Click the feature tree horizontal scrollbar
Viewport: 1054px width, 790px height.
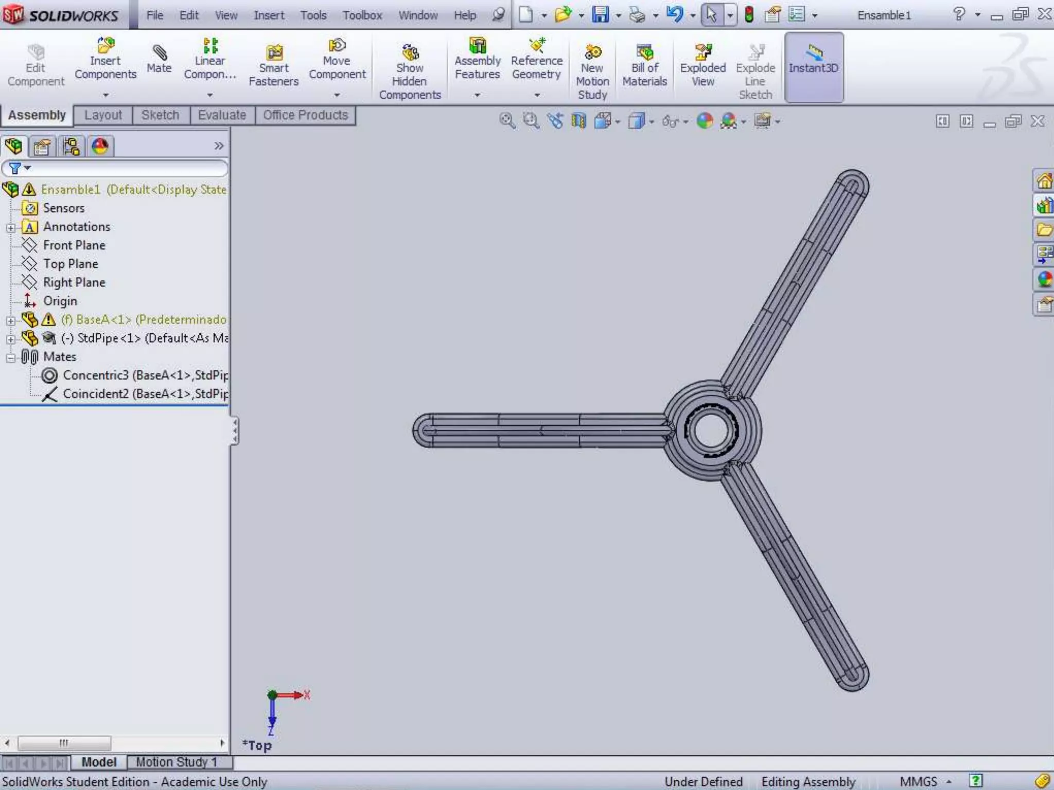(x=64, y=743)
